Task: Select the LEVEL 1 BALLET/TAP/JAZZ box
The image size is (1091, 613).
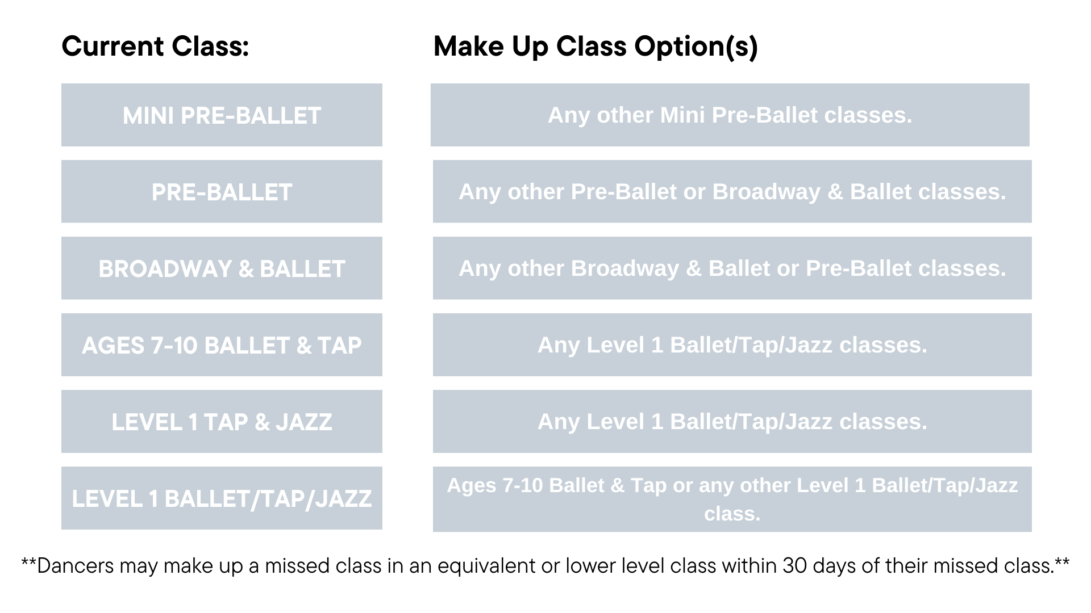Action: click(222, 498)
